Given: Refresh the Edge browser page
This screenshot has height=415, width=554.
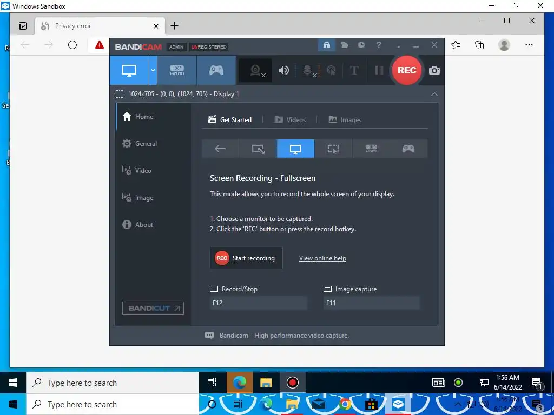Looking at the screenshot, I should click(72, 45).
